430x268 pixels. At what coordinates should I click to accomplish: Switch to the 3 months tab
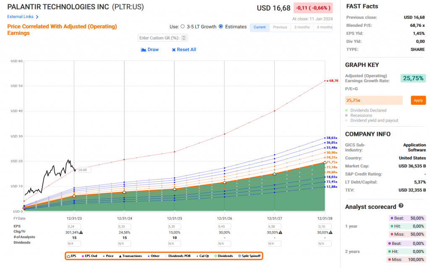coord(302,27)
